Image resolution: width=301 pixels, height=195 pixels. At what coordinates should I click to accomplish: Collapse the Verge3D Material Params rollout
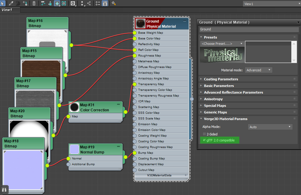click(201, 119)
